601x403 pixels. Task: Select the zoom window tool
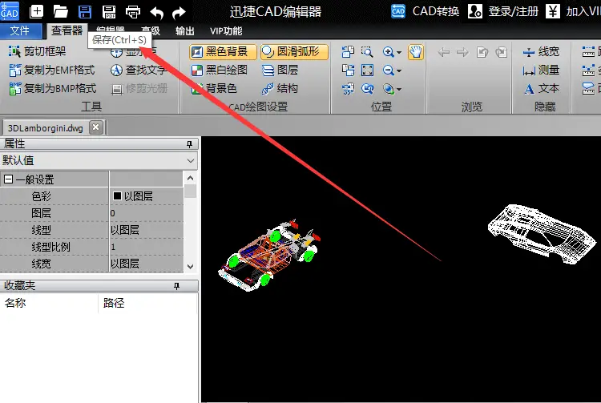(367, 52)
